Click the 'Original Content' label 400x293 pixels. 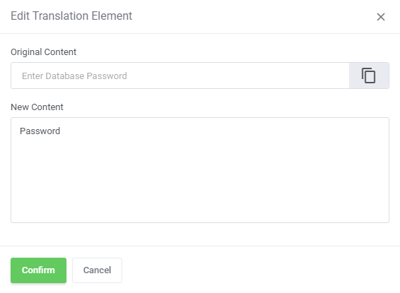[x=43, y=52]
